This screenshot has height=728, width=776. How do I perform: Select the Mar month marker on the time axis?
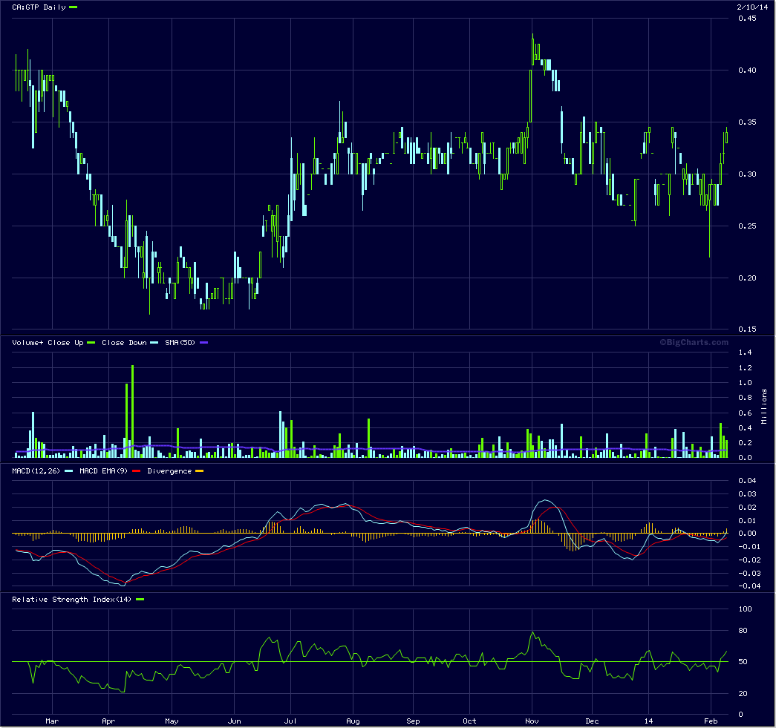point(51,721)
